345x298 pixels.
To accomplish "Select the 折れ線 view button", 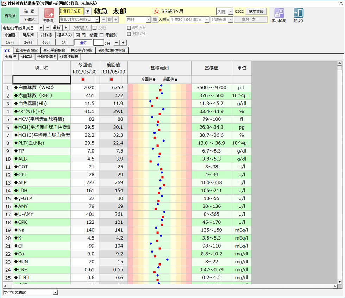I will [x=46, y=35].
